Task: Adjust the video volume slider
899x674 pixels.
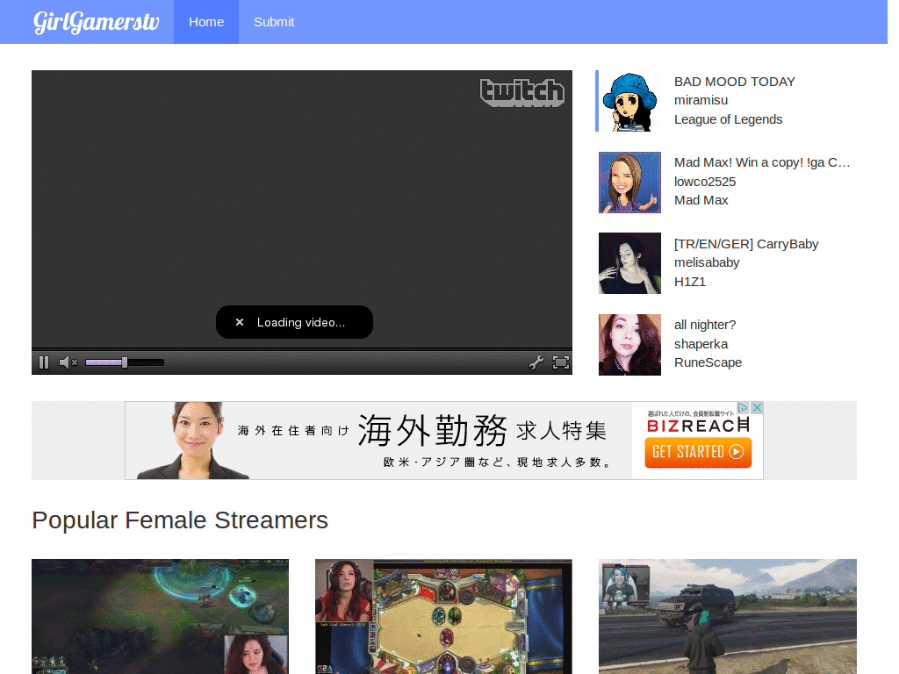Action: pos(125,362)
